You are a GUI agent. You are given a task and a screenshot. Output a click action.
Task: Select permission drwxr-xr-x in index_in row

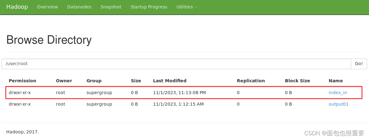pos(20,93)
